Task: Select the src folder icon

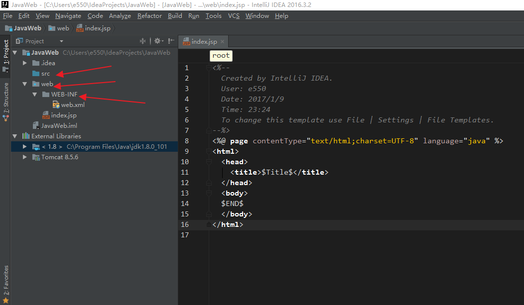Action: coord(36,74)
